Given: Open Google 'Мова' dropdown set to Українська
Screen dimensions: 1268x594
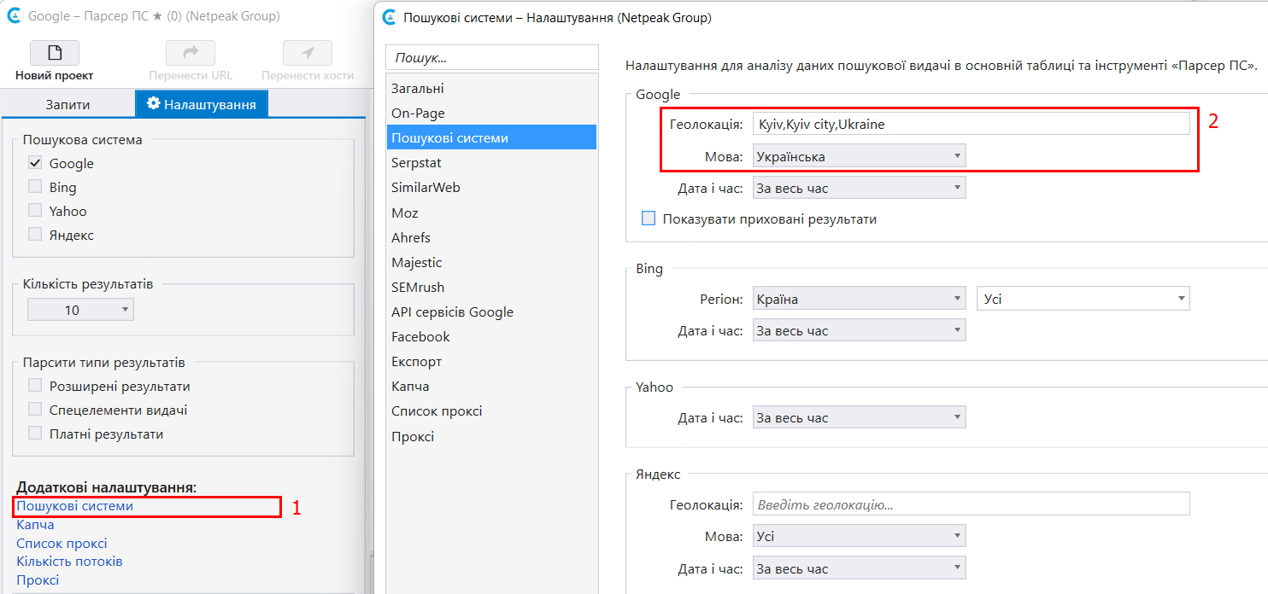Looking at the screenshot, I should [859, 157].
